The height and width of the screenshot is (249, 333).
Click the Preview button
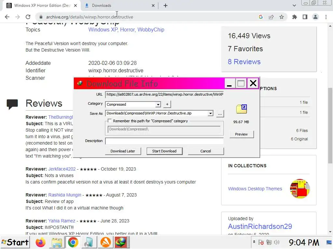tap(242, 134)
